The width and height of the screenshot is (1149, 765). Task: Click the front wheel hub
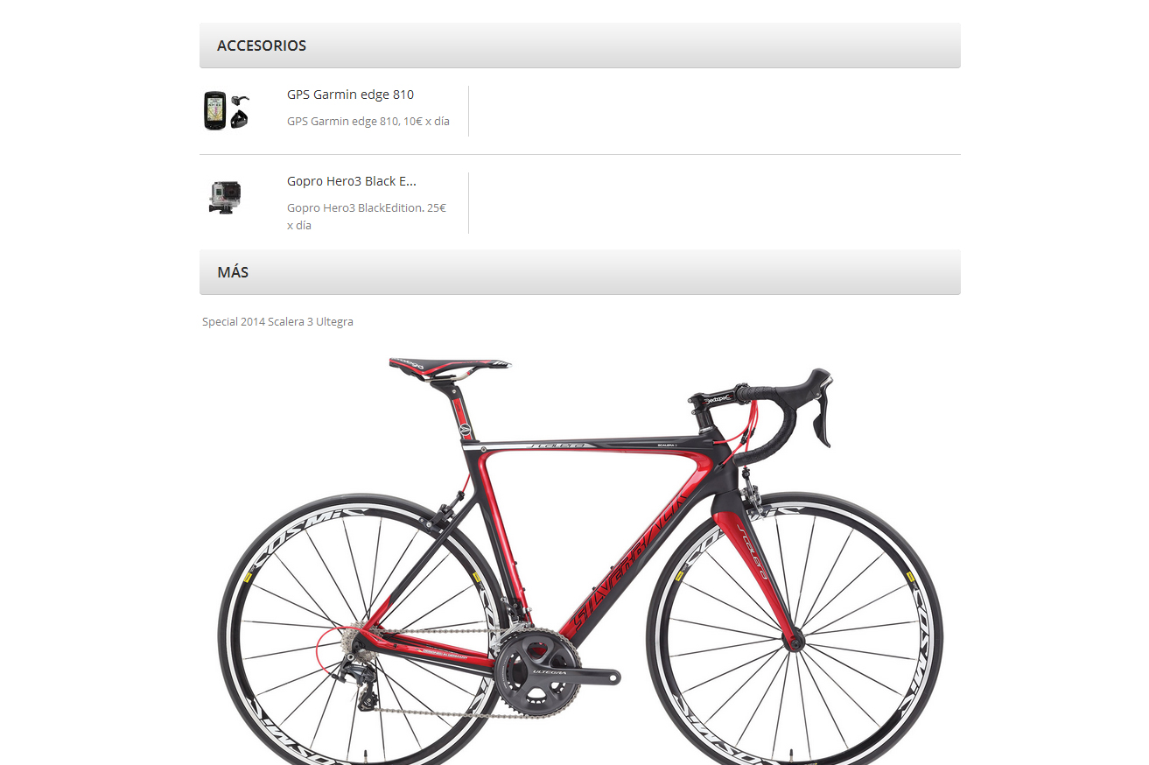pos(795,642)
